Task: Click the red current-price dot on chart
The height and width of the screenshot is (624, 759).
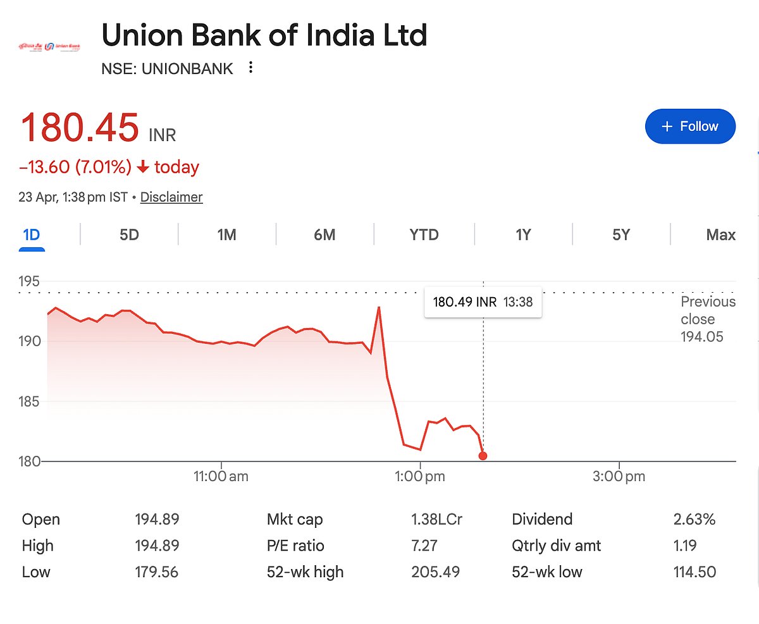Action: coord(483,455)
